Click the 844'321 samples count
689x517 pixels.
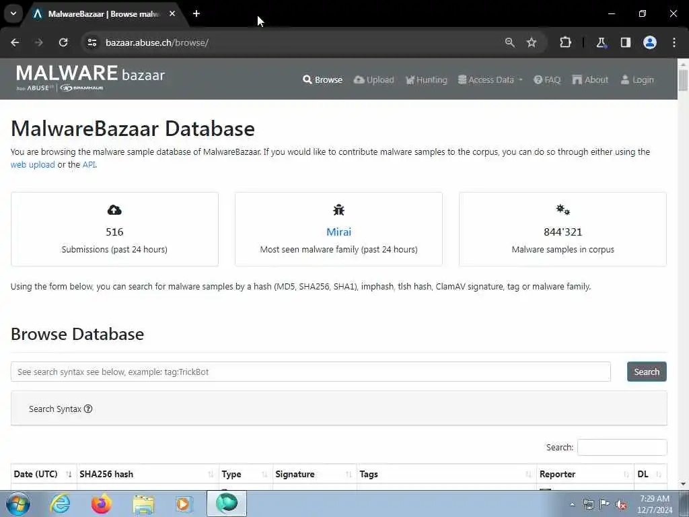pyautogui.click(x=563, y=232)
